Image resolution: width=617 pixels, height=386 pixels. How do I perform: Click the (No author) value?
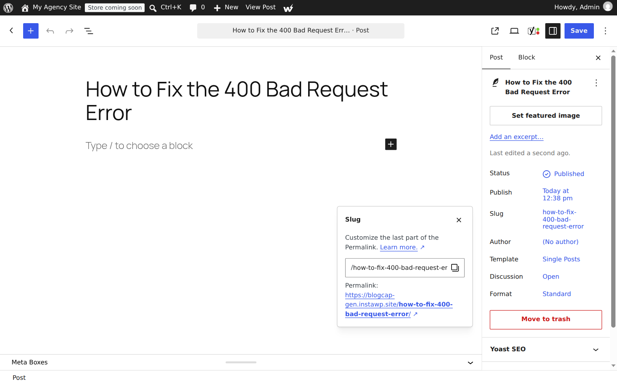point(560,242)
